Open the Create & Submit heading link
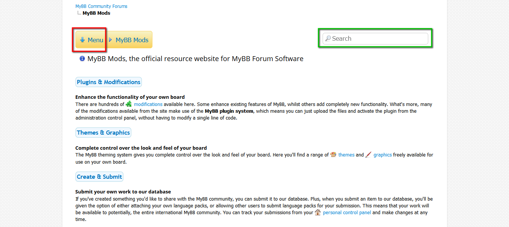 pos(100,176)
